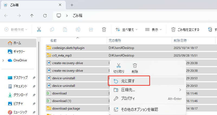Image resolution: width=217 pixels, height=115 pixels.
Task: Click the share icon in toolbar
Action: point(91,30)
